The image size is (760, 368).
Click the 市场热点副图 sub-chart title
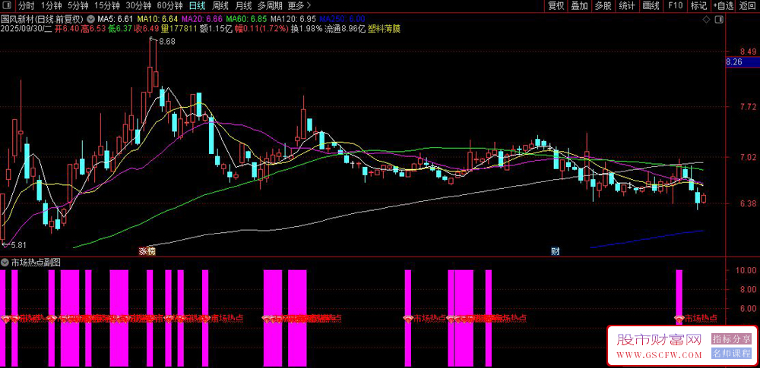36,263
